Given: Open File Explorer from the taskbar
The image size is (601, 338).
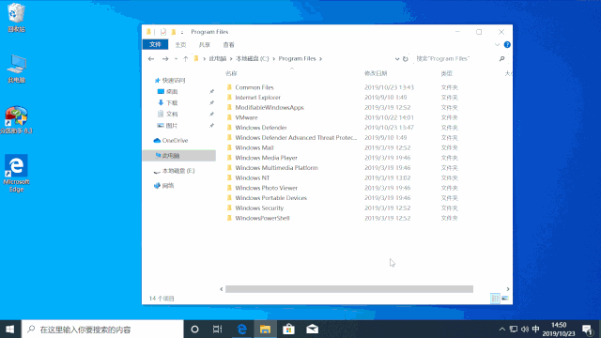Looking at the screenshot, I should (x=265, y=330).
